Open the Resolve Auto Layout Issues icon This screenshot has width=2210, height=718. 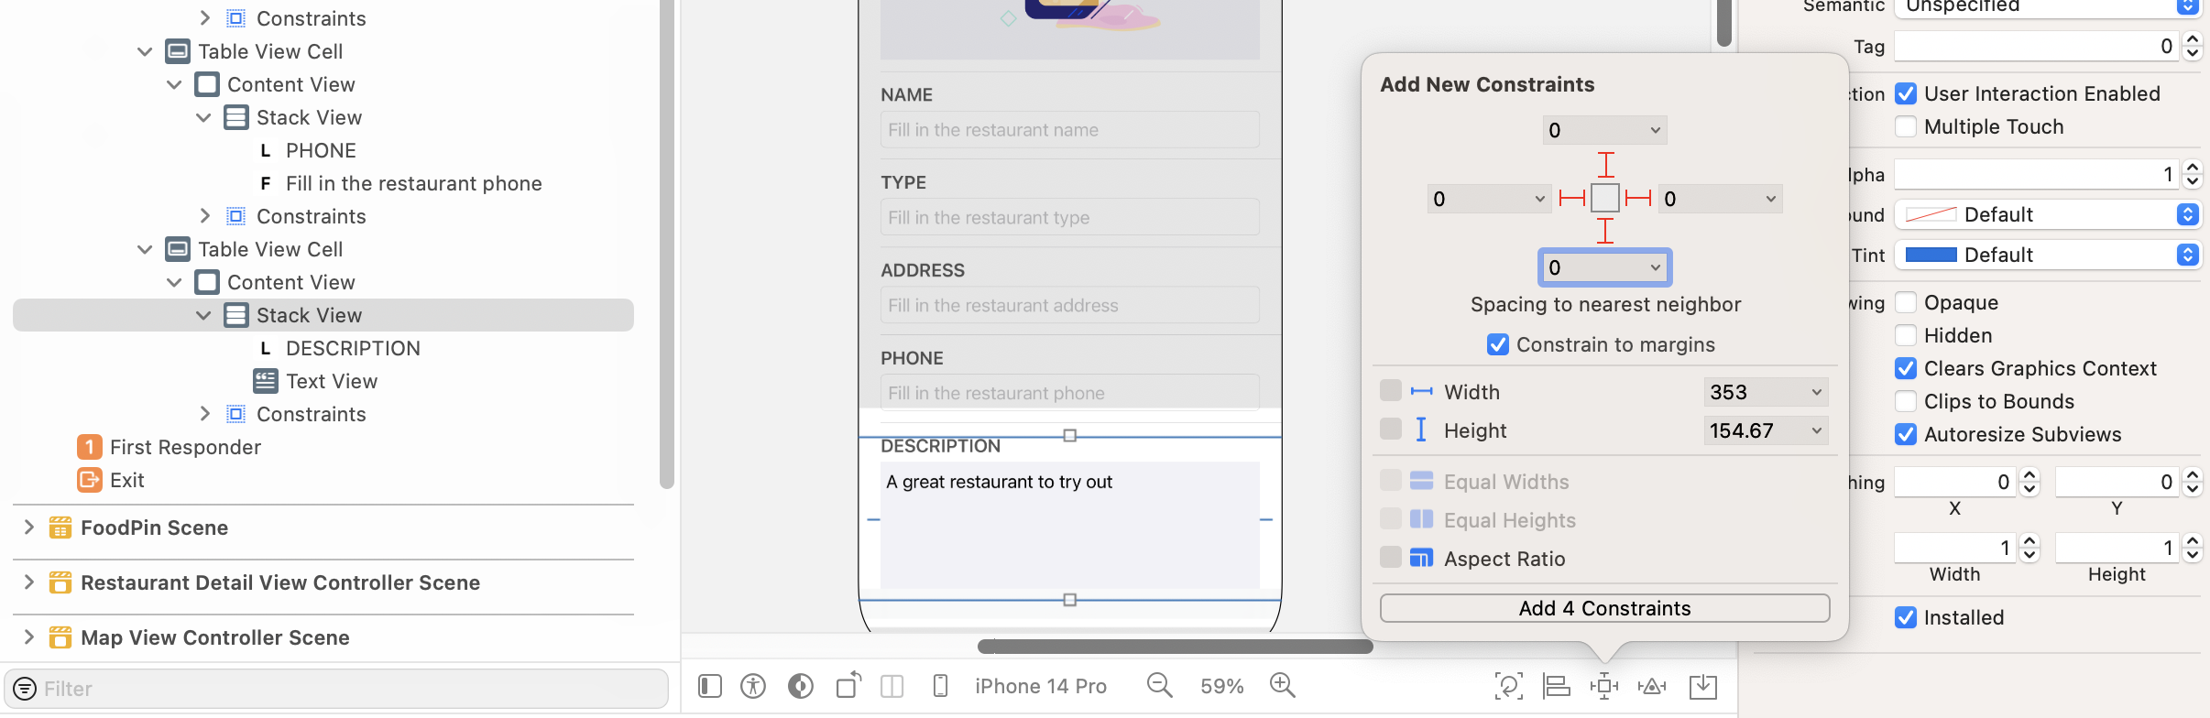click(1652, 686)
